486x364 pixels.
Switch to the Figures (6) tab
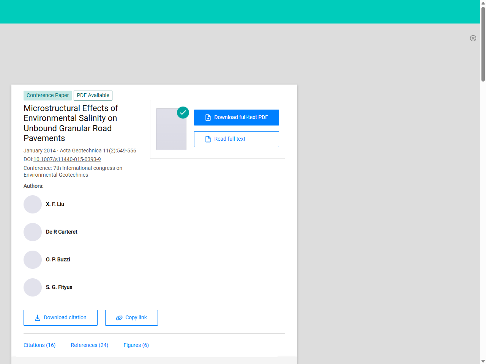[136, 345]
